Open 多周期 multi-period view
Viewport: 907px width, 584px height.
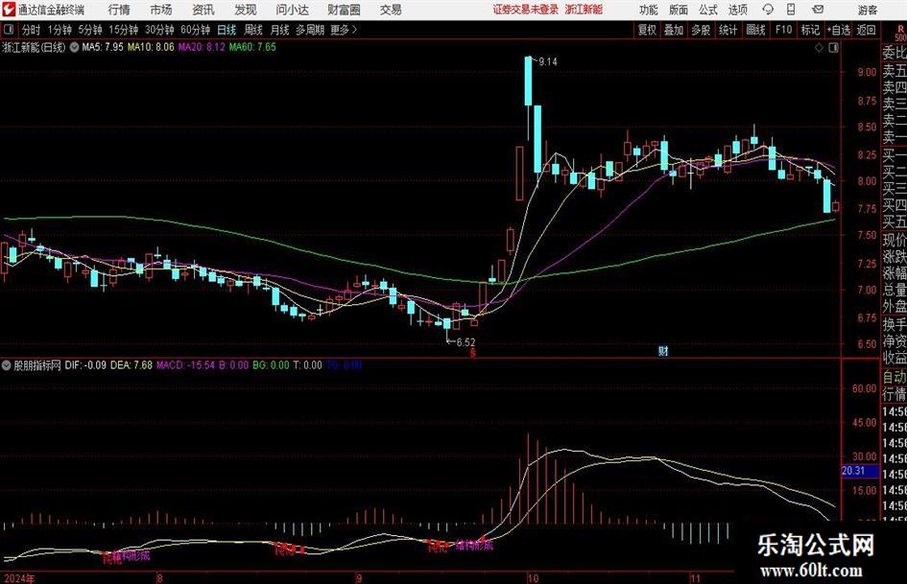click(310, 30)
